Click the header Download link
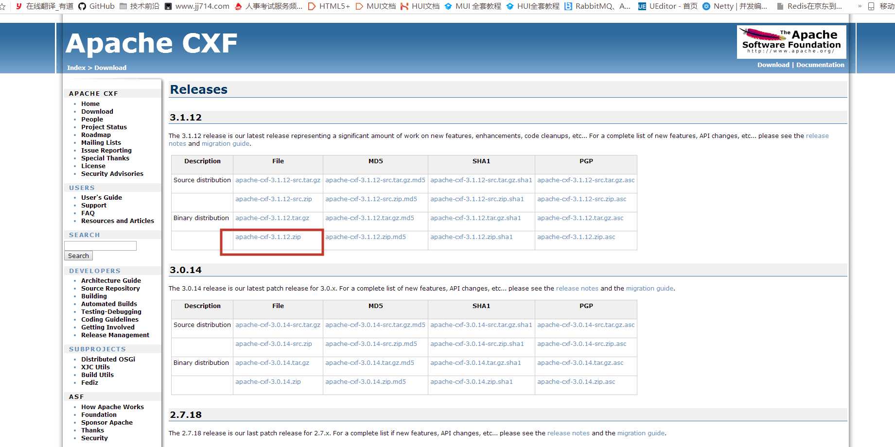This screenshot has width=895, height=447. (773, 65)
